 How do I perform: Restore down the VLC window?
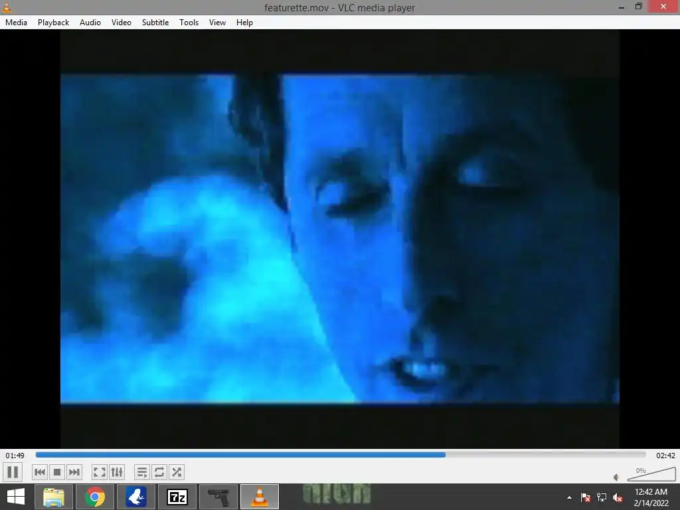tap(638, 7)
